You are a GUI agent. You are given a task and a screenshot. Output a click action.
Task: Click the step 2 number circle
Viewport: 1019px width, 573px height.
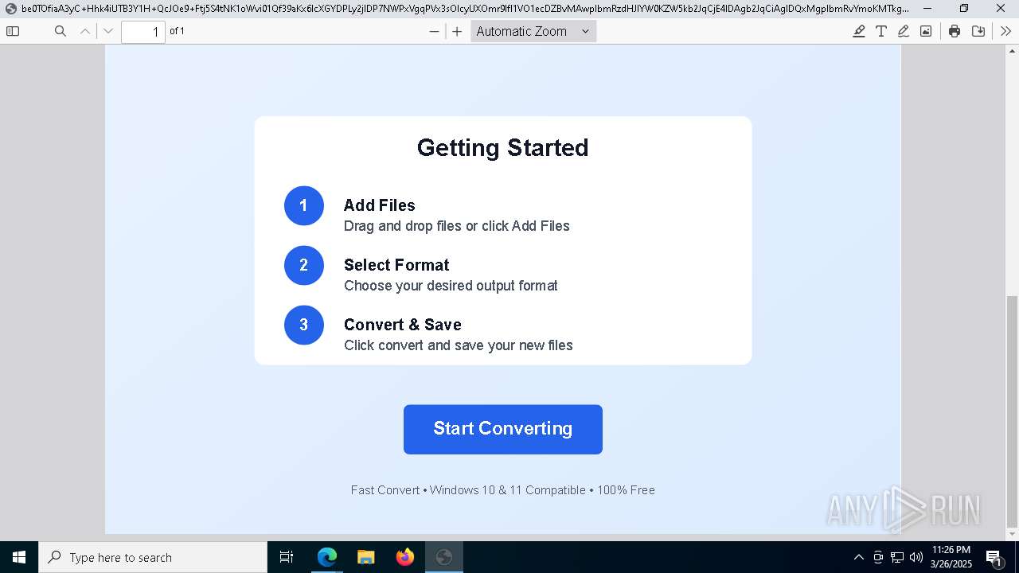[304, 266]
